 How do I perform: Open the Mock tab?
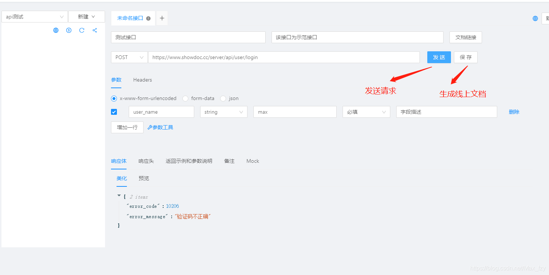click(x=252, y=161)
